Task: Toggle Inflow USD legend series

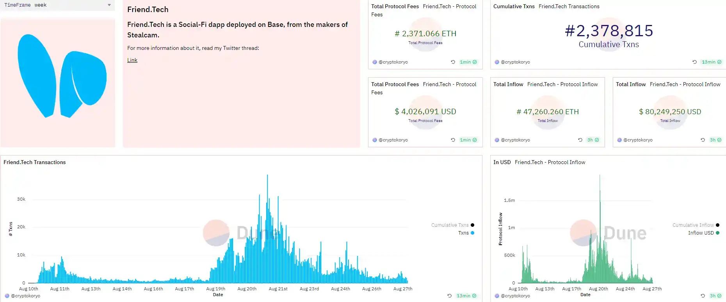Action: 703,233
